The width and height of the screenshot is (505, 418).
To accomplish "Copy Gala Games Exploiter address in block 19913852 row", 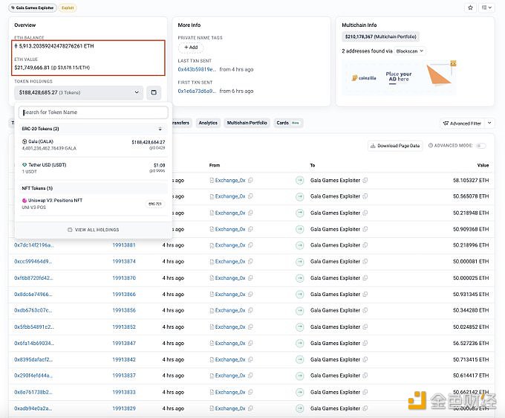I will pyautogui.click(x=365, y=327).
